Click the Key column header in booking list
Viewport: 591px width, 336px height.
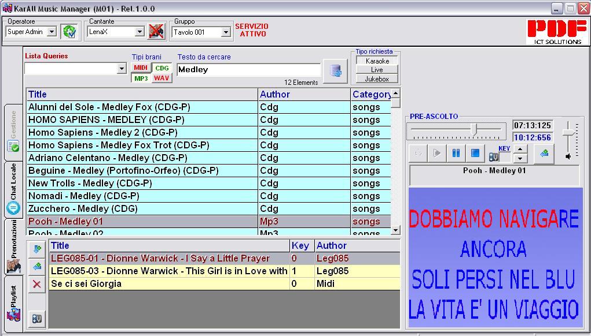point(302,246)
